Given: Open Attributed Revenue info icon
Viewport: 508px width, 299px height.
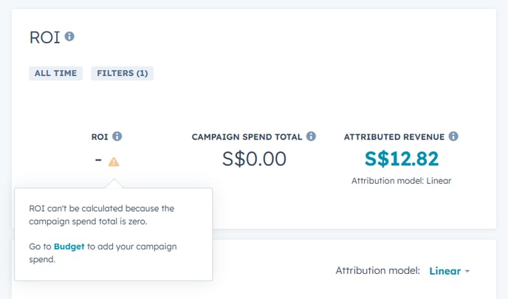Looking at the screenshot, I should (453, 137).
